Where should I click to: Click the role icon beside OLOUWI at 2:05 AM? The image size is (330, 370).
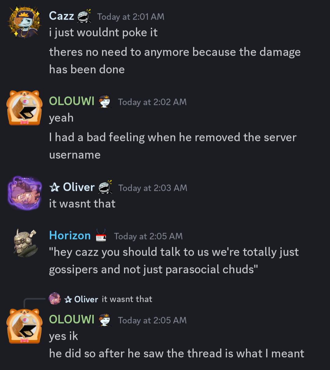[x=105, y=320]
